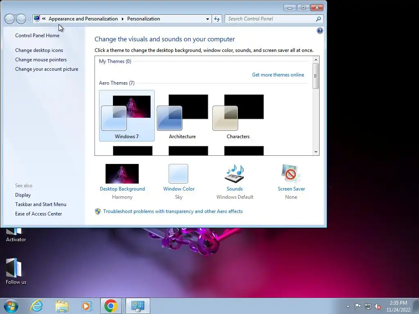Click Appearance and Personalization breadcrumb

[83, 19]
